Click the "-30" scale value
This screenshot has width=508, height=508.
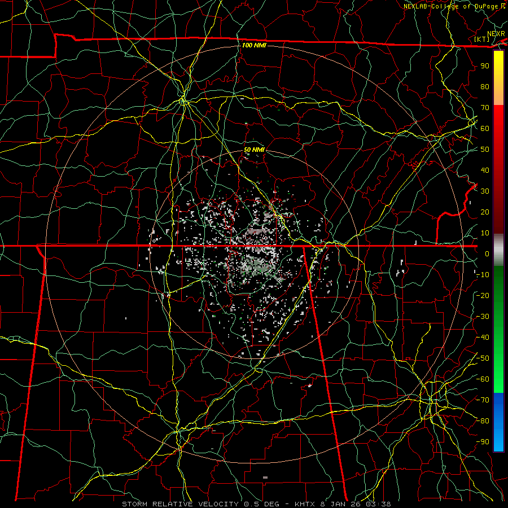pyautogui.click(x=483, y=317)
